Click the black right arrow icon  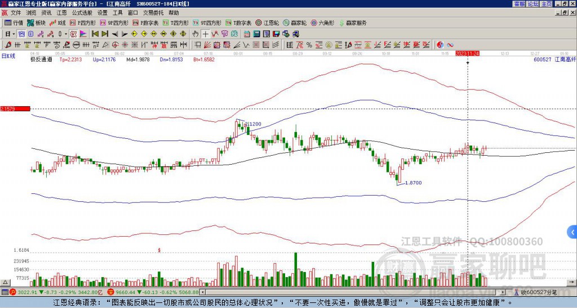click(x=125, y=34)
